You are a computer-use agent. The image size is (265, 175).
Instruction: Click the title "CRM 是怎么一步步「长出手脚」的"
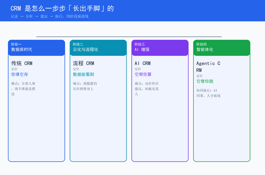(62, 8)
